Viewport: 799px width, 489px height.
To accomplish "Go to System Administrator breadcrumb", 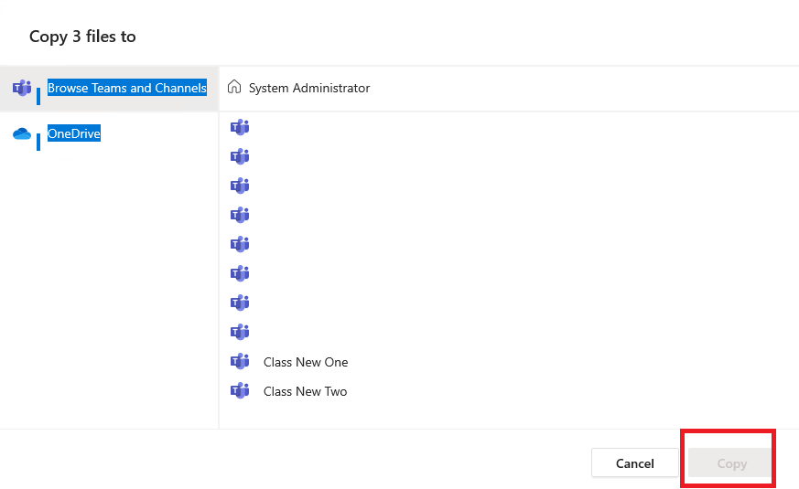I will (309, 88).
